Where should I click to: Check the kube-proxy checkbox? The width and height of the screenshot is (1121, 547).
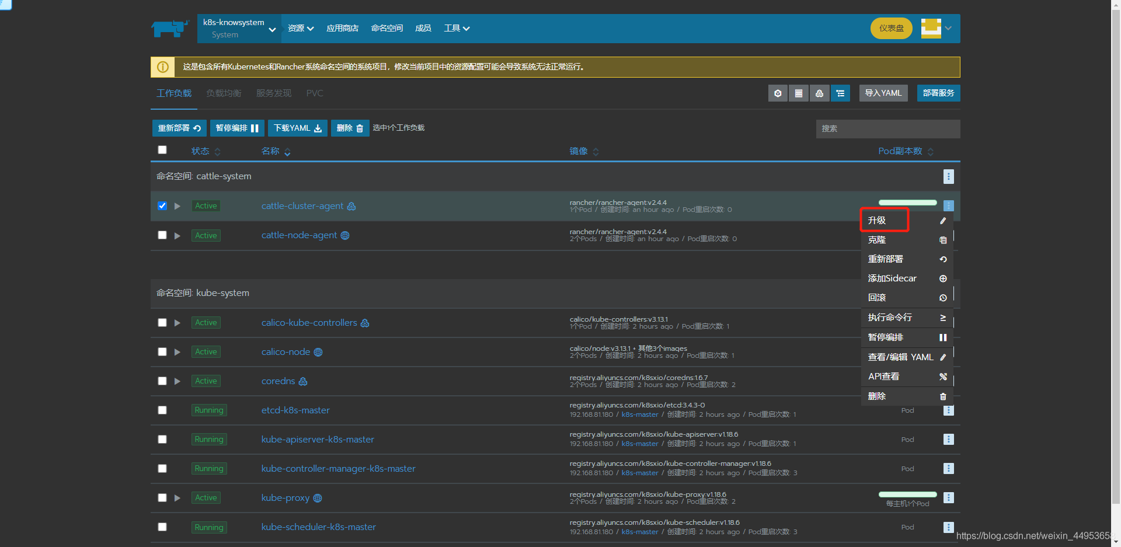162,497
